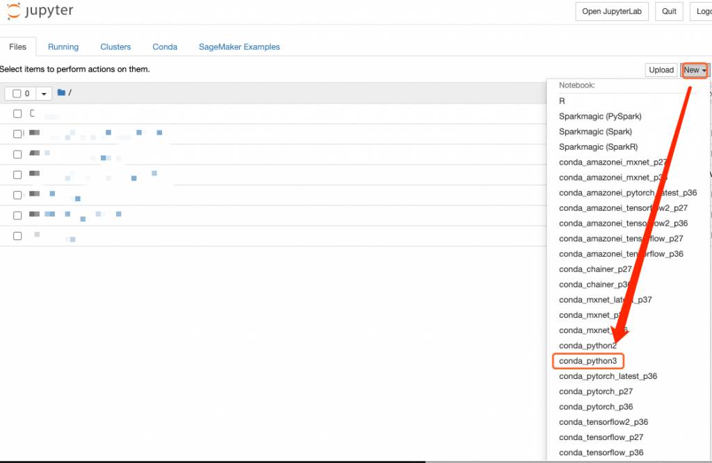The height and width of the screenshot is (463, 712).
Task: Select Sparkmagic (Spark) kernel
Action: [595, 131]
